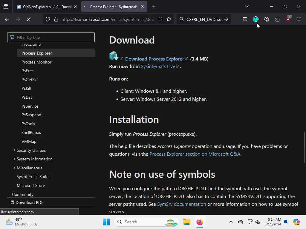Open Process Monitor in sidebar
Screen dimensions: 306x229
pyautogui.click(x=36, y=62)
